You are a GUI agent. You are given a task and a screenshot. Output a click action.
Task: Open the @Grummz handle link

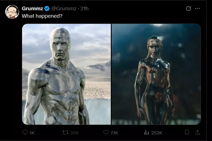click(x=64, y=9)
